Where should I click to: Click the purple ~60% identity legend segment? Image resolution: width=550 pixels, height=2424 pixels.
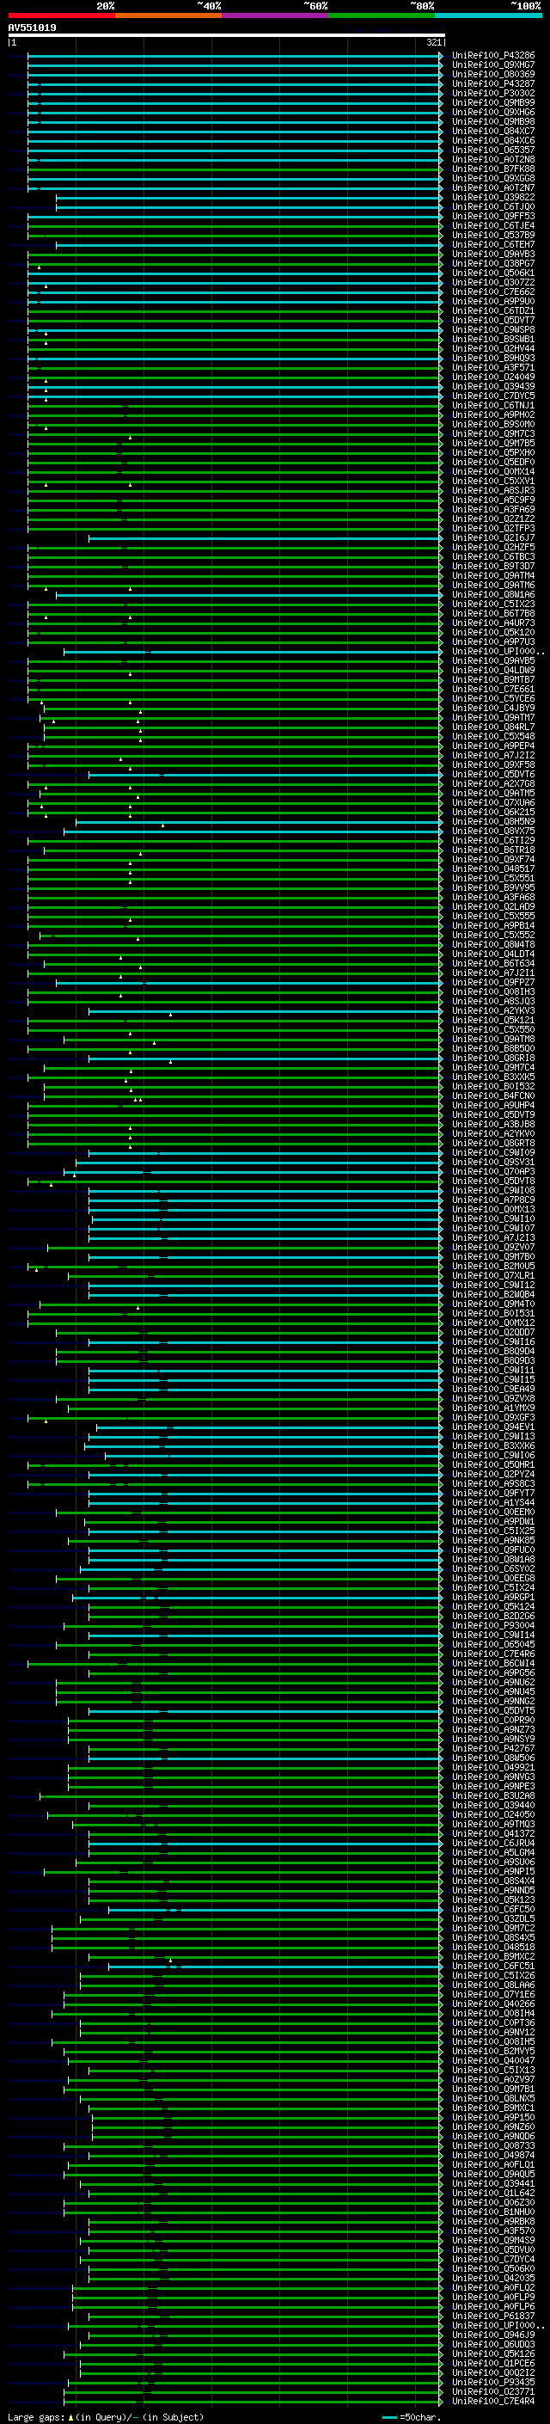(276, 15)
